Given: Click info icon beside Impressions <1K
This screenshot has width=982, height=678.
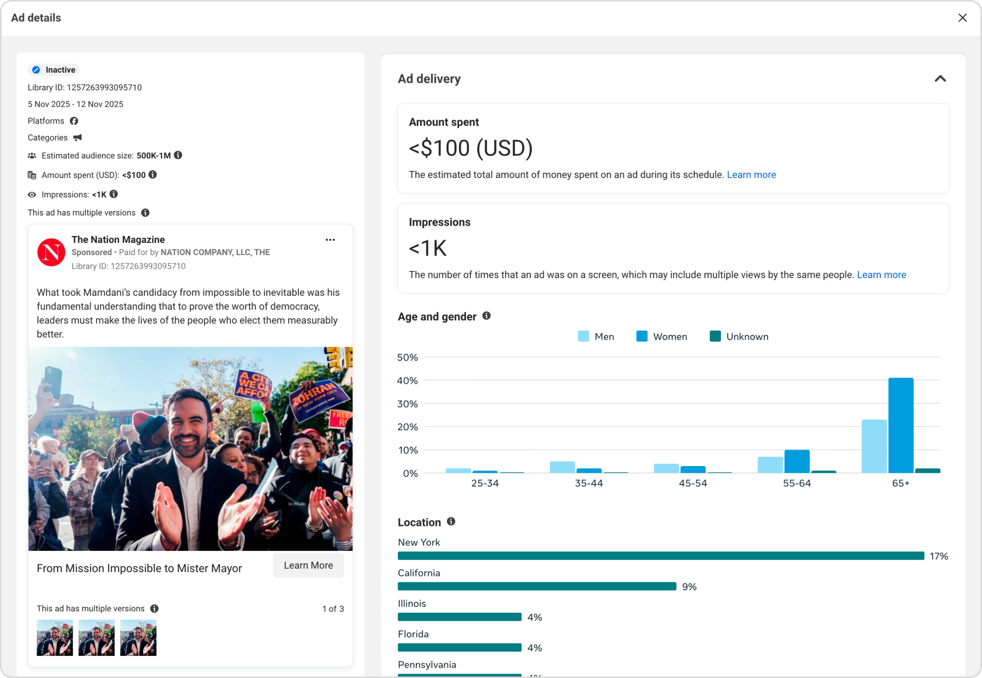Looking at the screenshot, I should (114, 194).
